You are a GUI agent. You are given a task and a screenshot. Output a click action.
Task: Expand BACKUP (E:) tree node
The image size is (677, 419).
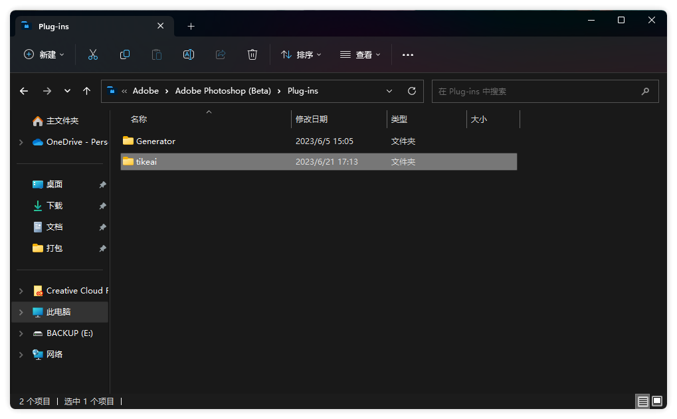(x=21, y=333)
